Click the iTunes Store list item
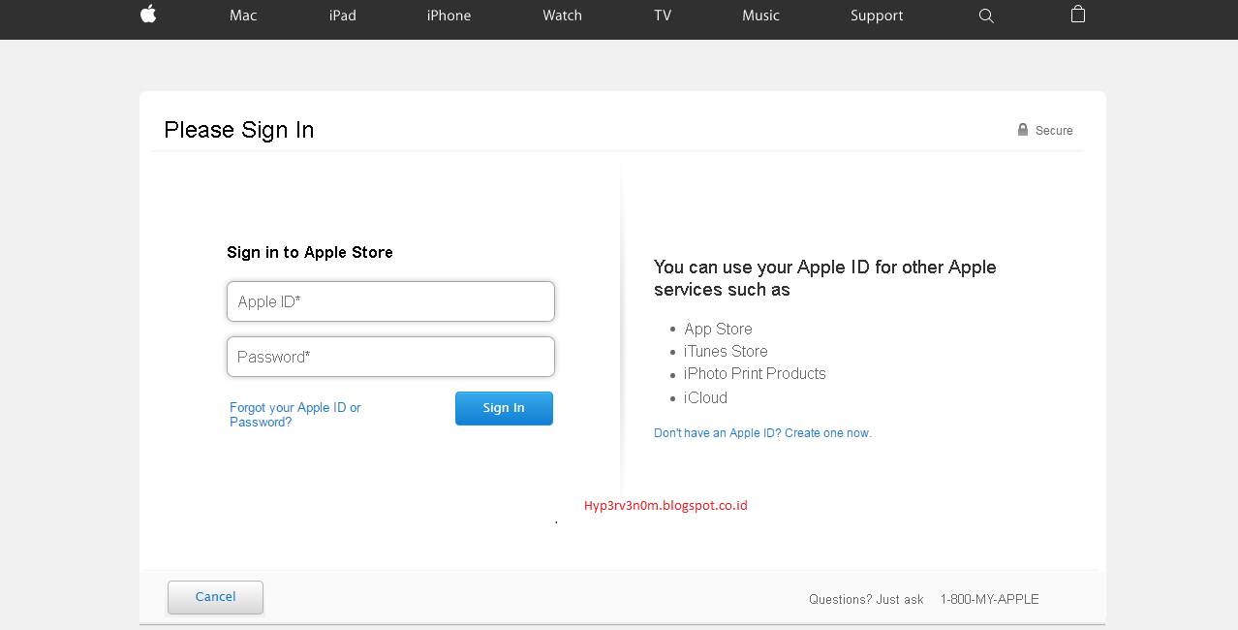Screen dimensions: 1238x630 click(726, 352)
